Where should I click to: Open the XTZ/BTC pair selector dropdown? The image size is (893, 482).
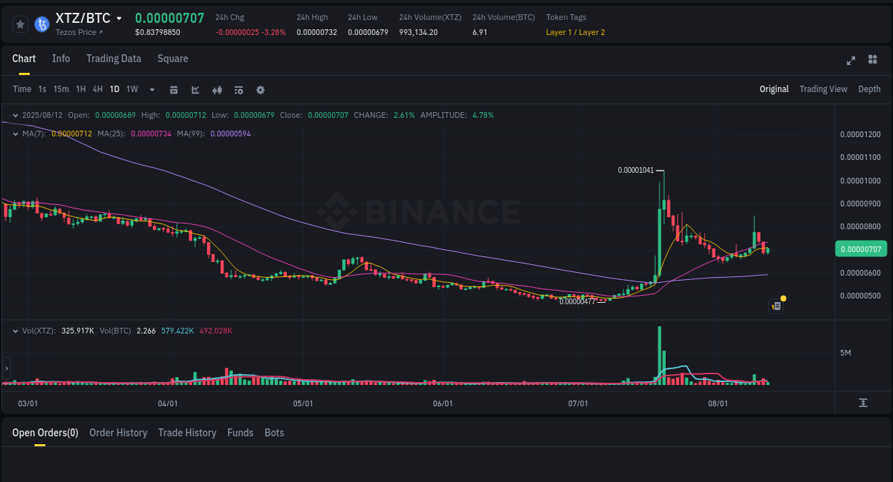click(x=119, y=18)
